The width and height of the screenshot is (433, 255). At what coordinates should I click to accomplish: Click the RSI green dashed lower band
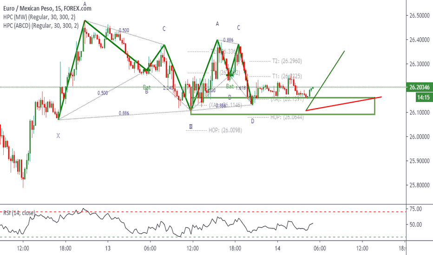point(203,237)
